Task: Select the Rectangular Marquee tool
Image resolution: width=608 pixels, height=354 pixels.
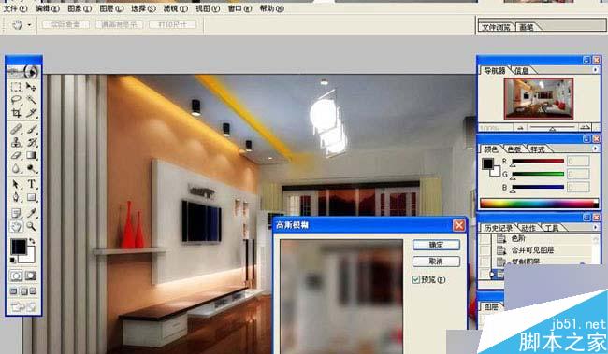Action: (x=16, y=87)
